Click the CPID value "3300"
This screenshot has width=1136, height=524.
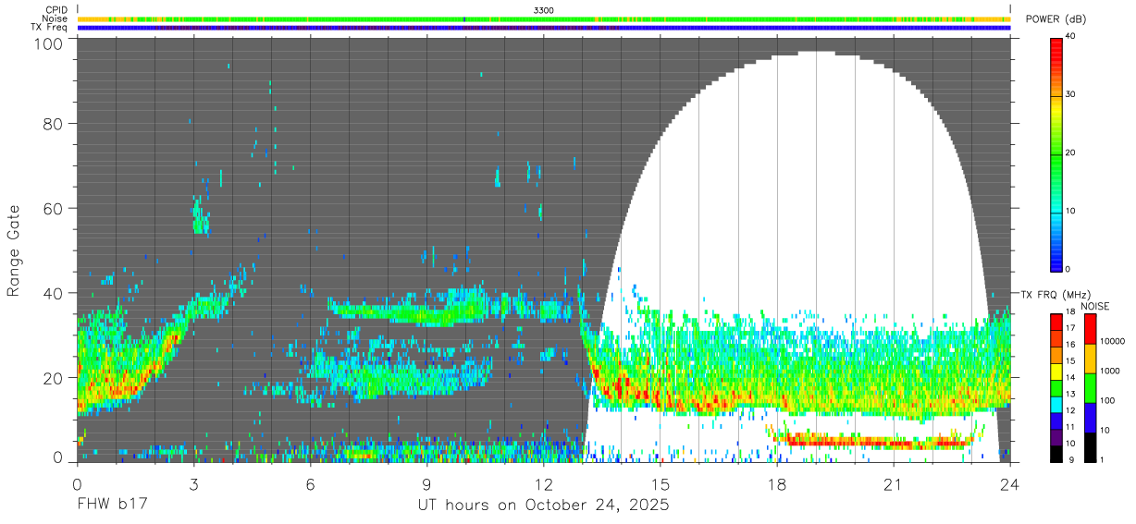(x=544, y=10)
